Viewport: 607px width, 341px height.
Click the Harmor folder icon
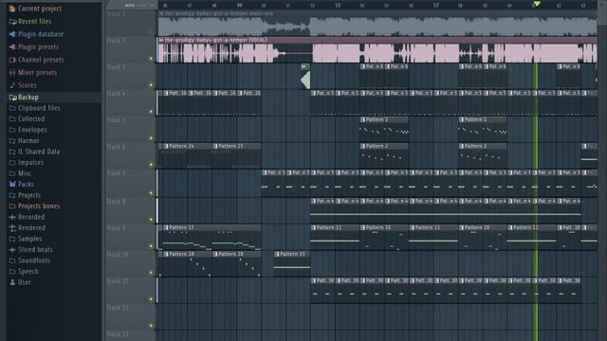click(12, 140)
